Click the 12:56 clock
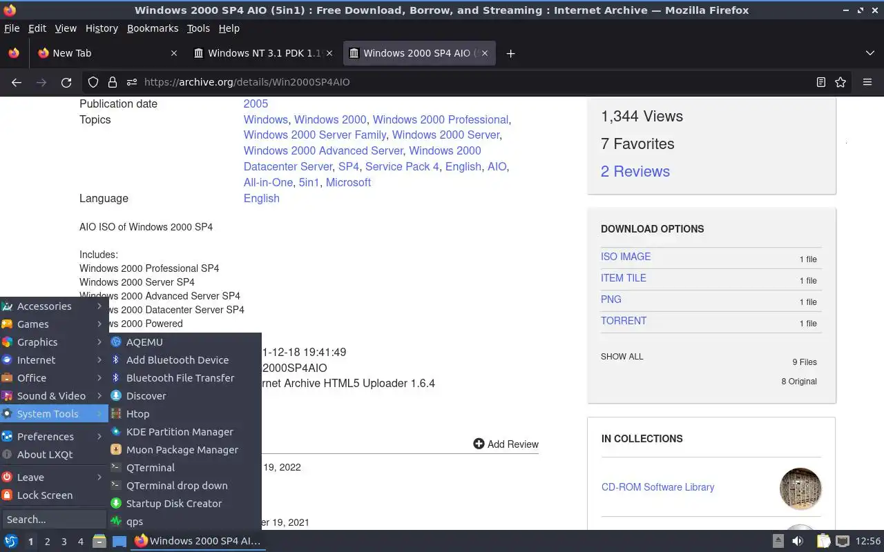Viewport: 884px width, 552px height. tap(868, 541)
